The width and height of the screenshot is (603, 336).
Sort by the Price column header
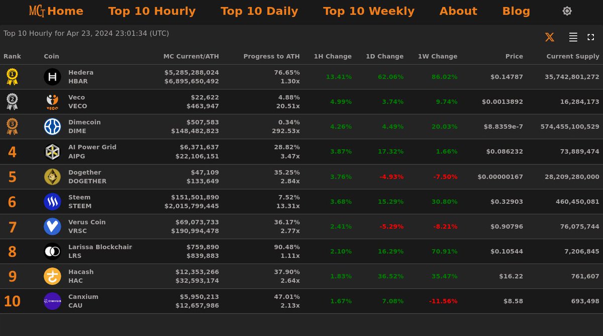click(x=514, y=56)
